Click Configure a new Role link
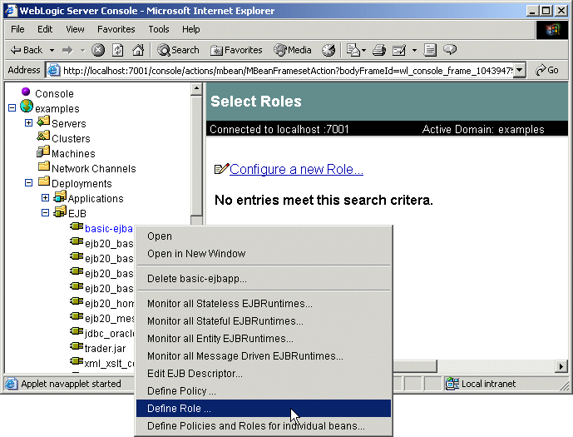 pos(296,169)
